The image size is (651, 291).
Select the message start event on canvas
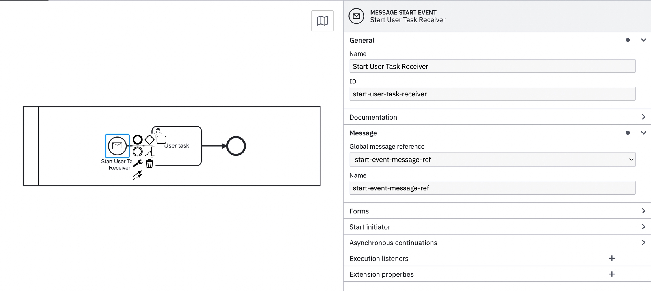click(117, 146)
